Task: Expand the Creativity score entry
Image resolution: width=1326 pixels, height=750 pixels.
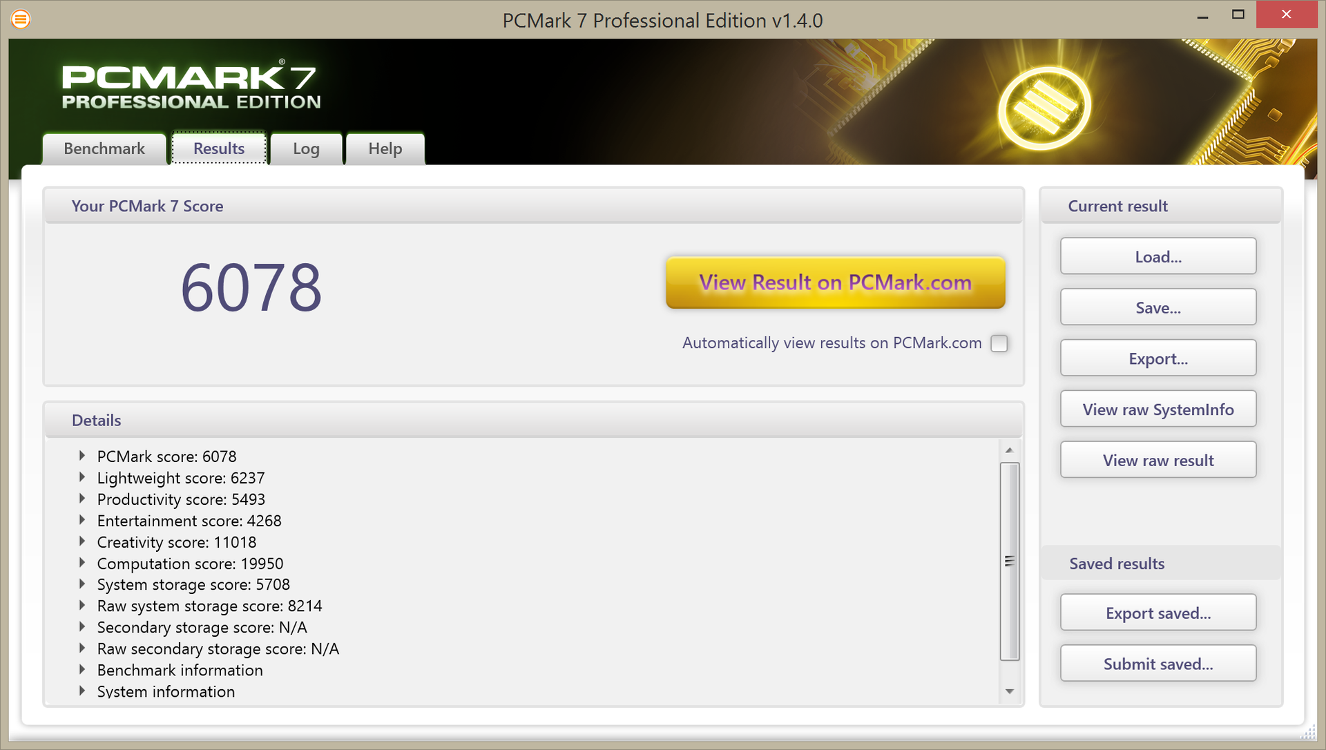Action: [x=82, y=541]
